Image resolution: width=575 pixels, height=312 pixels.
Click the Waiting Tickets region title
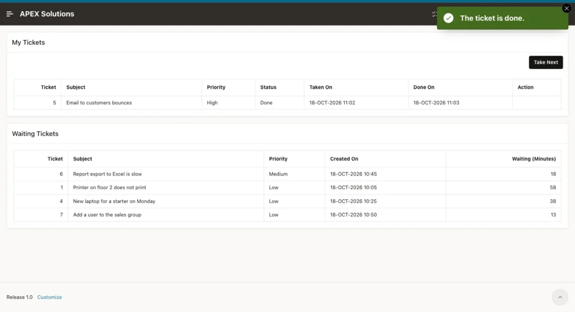pyautogui.click(x=35, y=134)
